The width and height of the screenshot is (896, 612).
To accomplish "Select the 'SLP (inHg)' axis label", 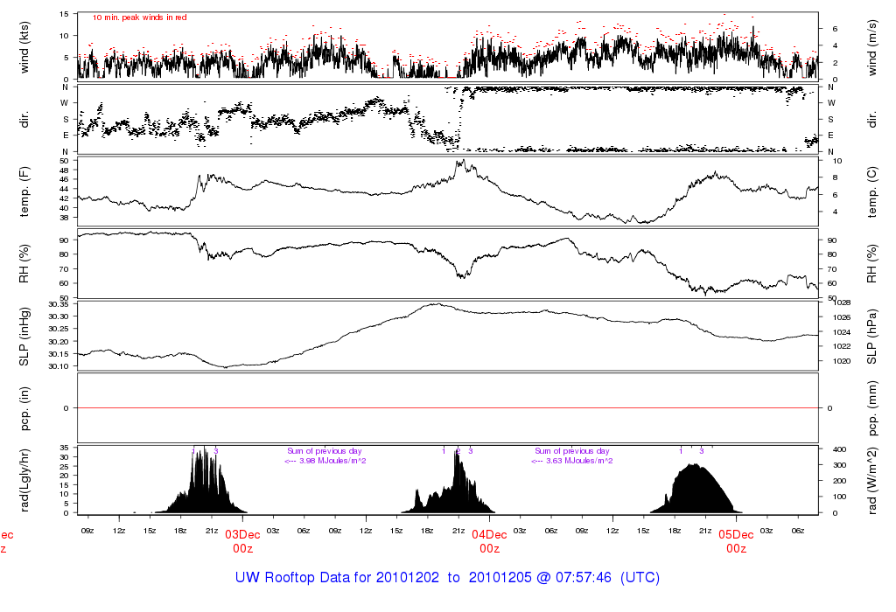I will (x=24, y=337).
